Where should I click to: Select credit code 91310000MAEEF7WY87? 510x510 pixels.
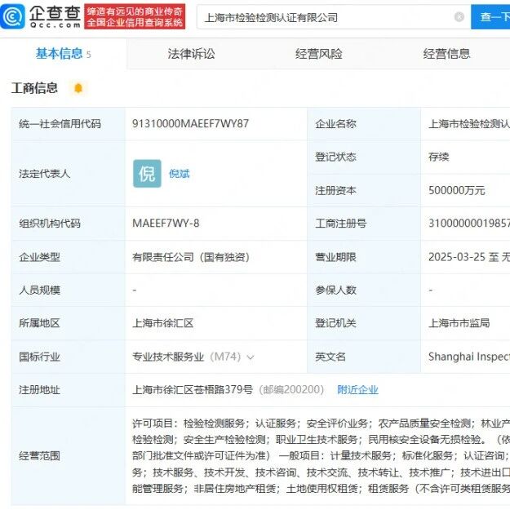(190, 123)
